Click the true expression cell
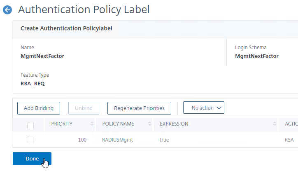Viewport: 298px width, 174px height. click(164, 140)
